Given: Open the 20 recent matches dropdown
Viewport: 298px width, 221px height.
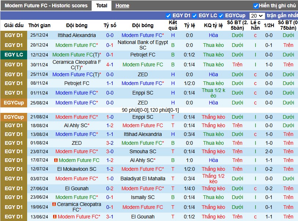Looking at the screenshot, I should point(257,16).
